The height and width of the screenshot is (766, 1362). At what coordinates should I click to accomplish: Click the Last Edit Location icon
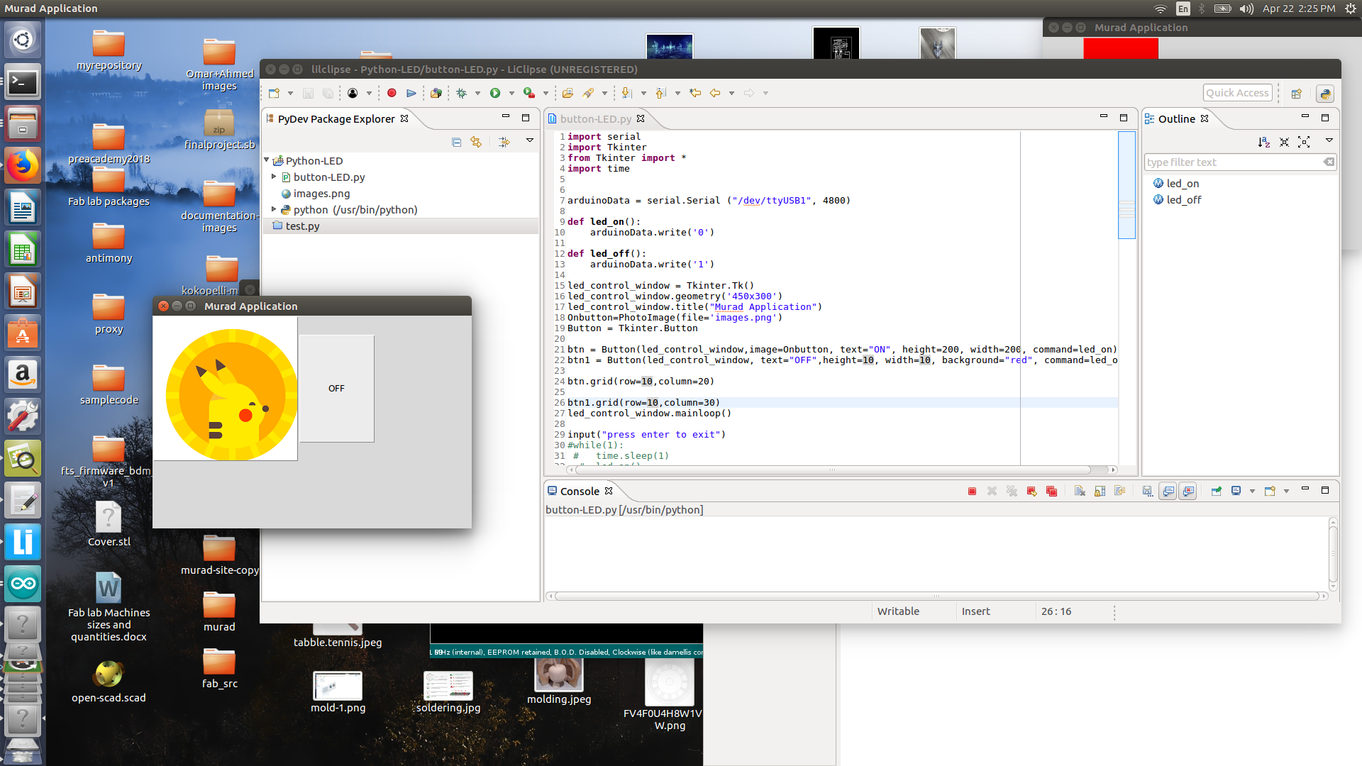695,93
